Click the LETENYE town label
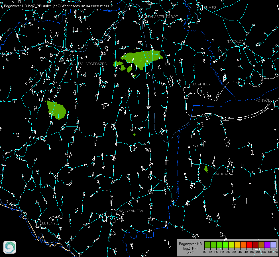Image resolution: width=279 pixels, height=257 pixels. (x=50, y=223)
